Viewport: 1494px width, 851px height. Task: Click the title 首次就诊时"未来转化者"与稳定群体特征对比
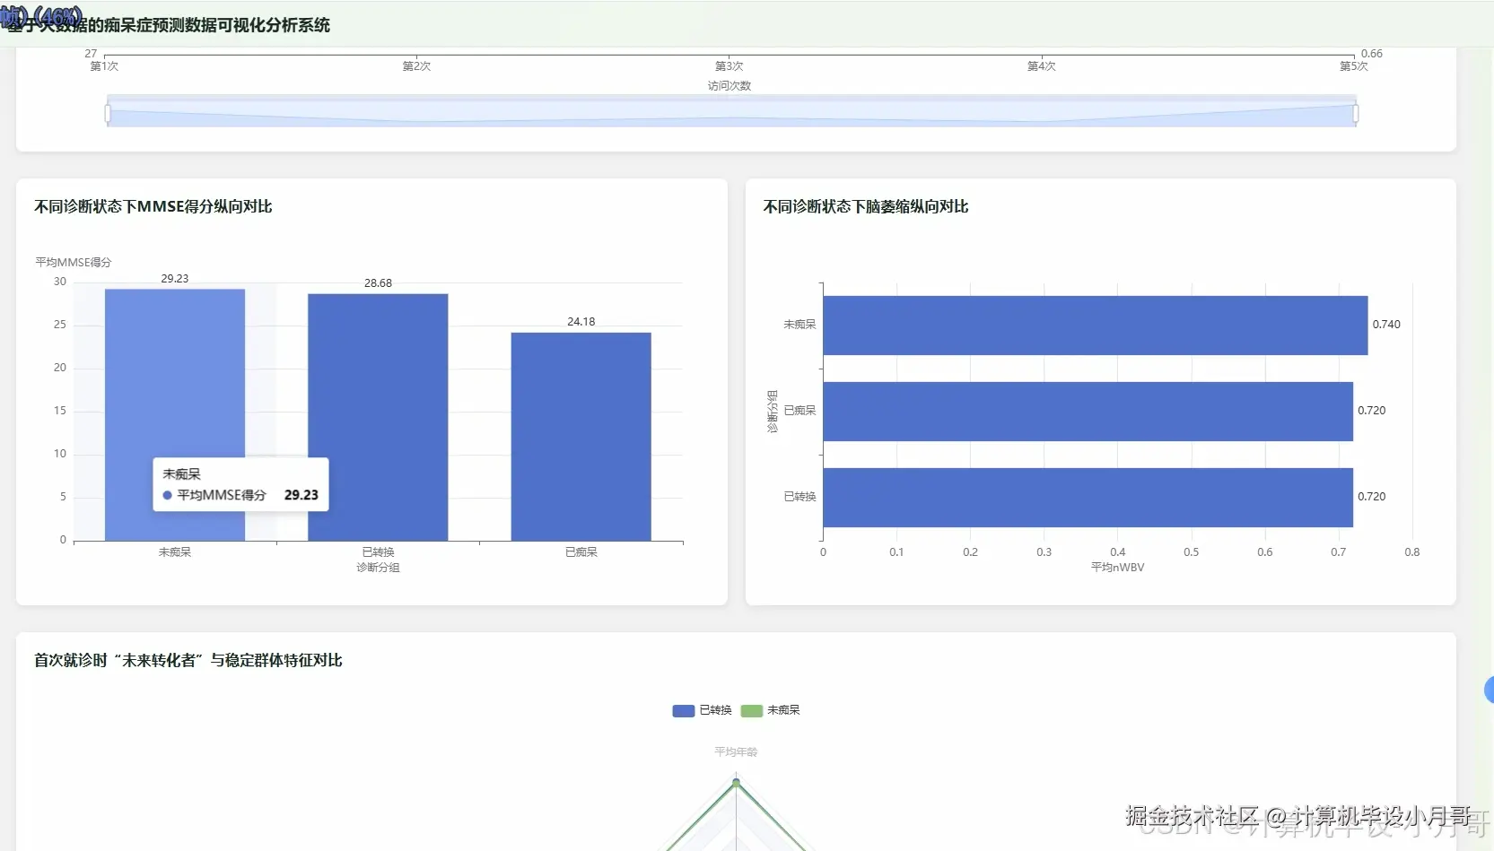[x=188, y=660]
